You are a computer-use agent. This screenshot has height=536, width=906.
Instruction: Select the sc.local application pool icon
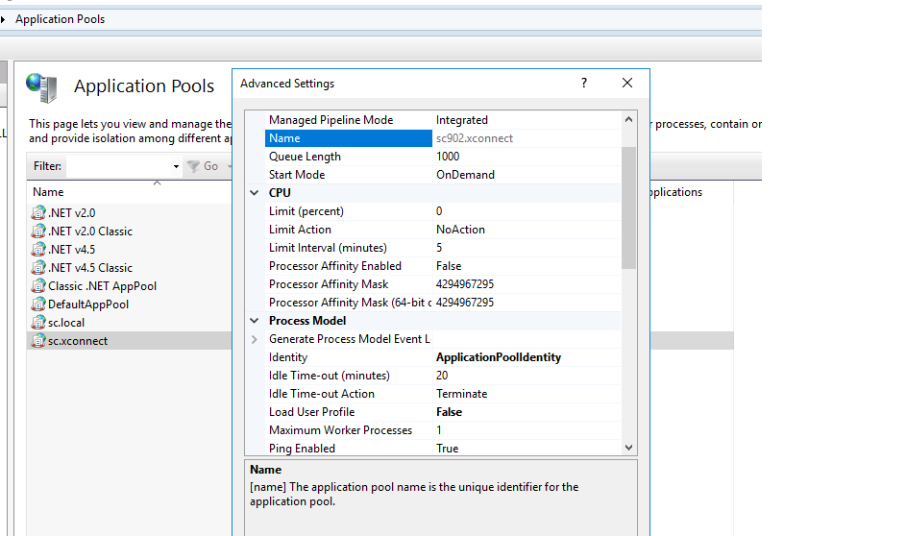(39, 323)
